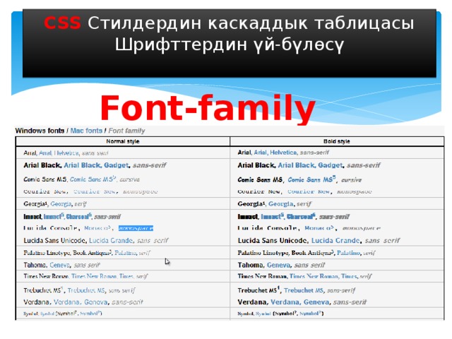Select cursive text in Bold style column
Image resolution: width=452 pixels, height=339 pixels.
click(x=351, y=180)
